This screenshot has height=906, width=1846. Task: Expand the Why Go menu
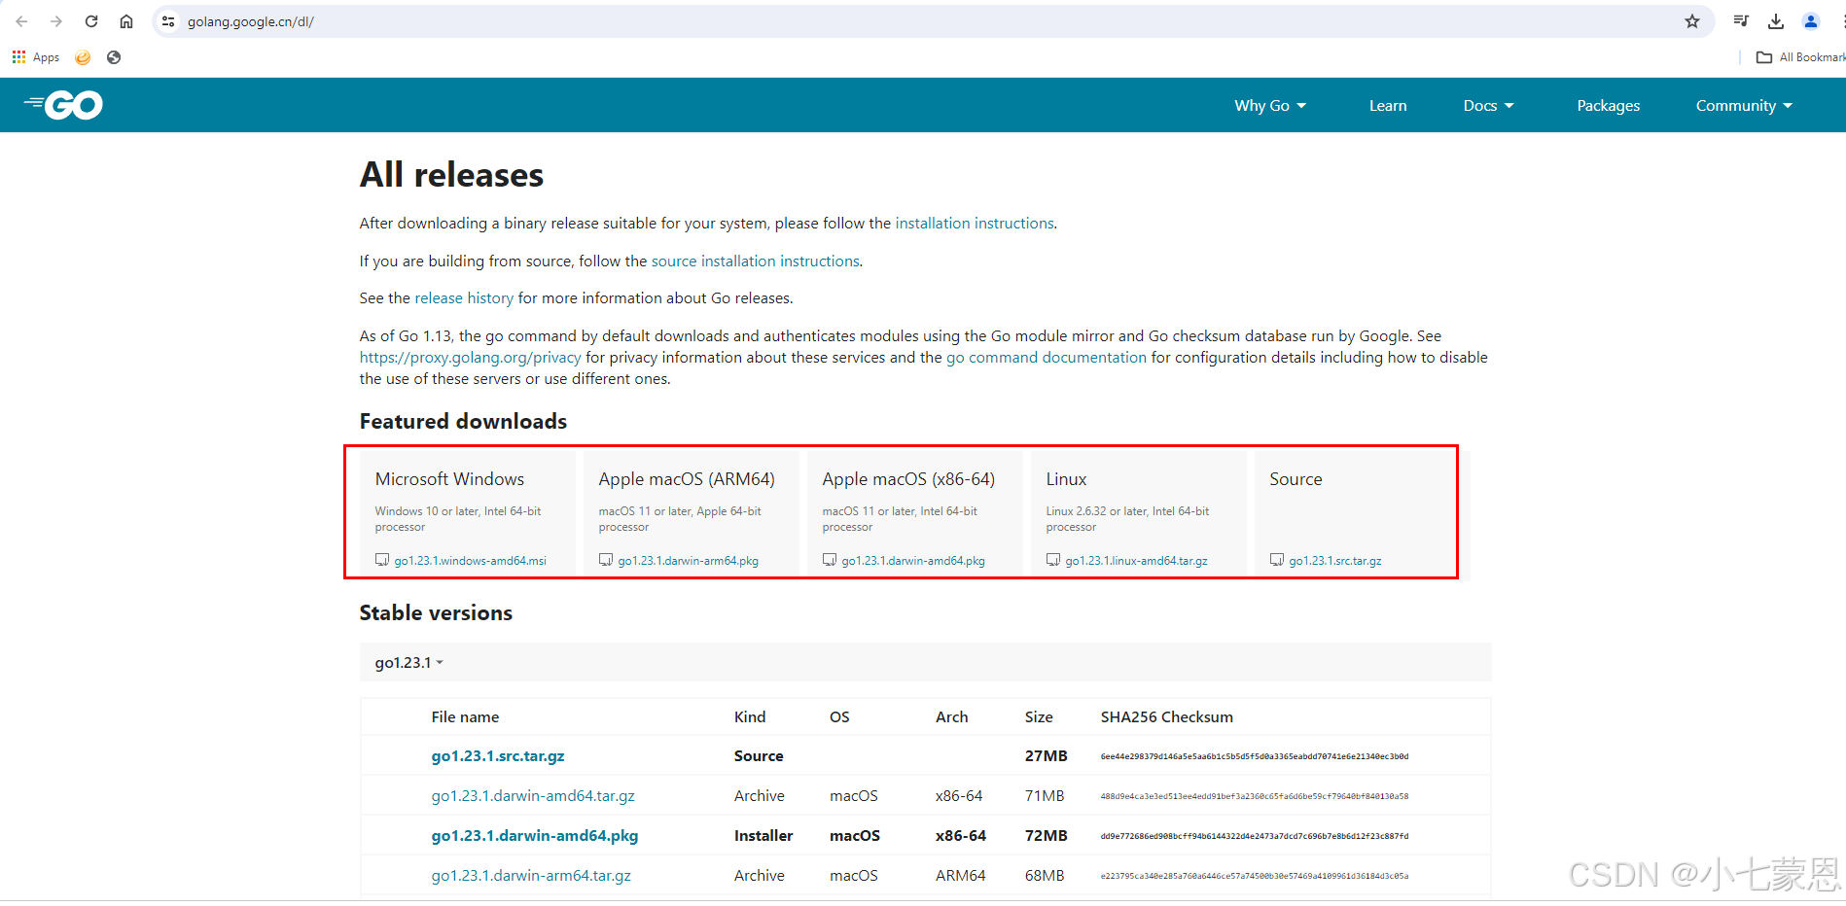(x=1270, y=106)
